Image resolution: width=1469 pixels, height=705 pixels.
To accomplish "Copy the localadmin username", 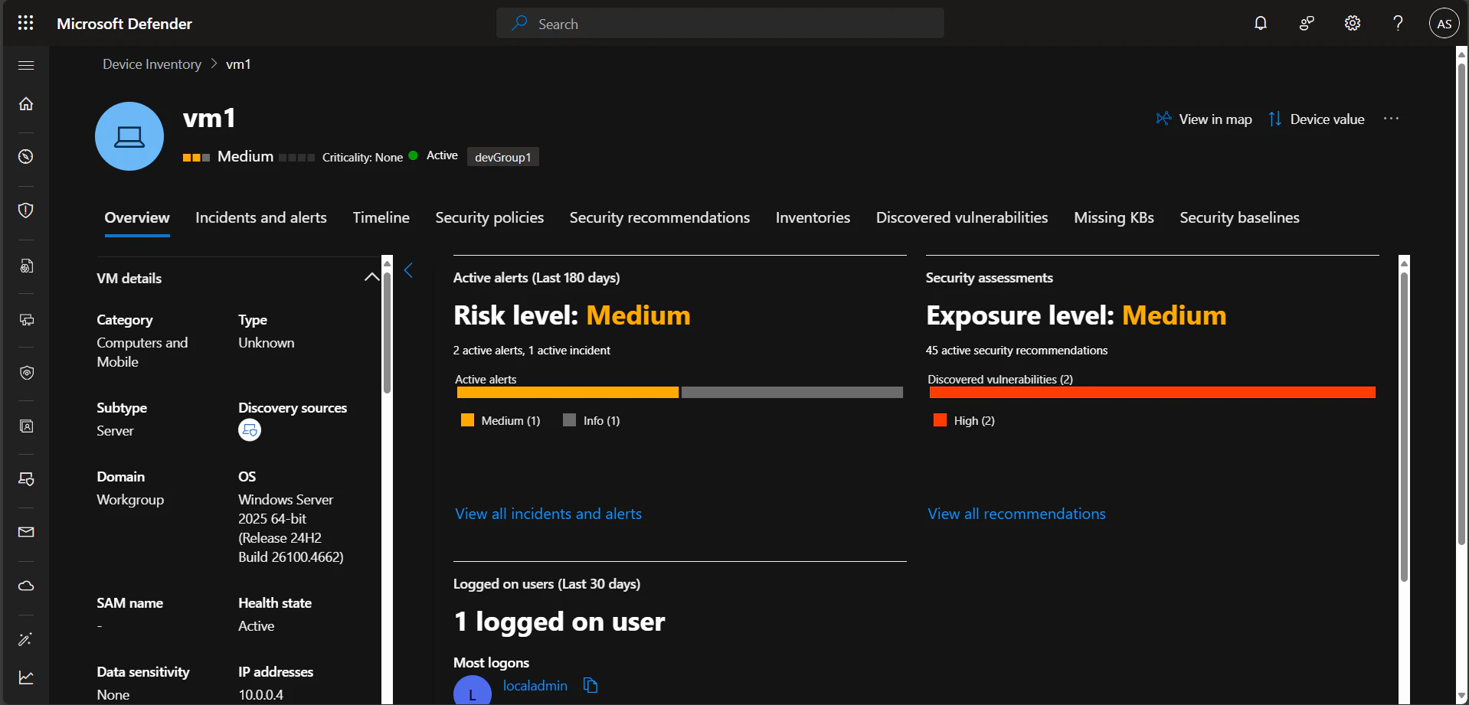I will coord(591,685).
